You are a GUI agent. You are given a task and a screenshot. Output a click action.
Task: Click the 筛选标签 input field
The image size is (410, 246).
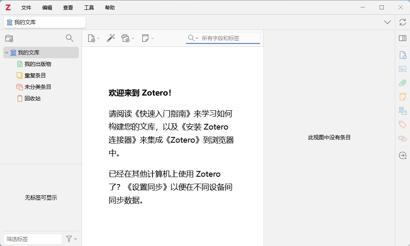(x=32, y=239)
